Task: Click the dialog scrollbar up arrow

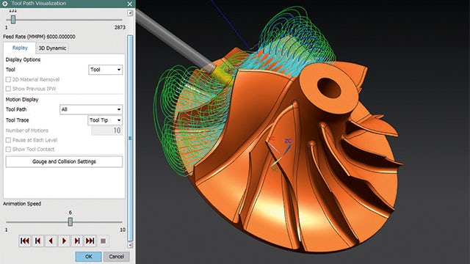Action: [x=130, y=13]
